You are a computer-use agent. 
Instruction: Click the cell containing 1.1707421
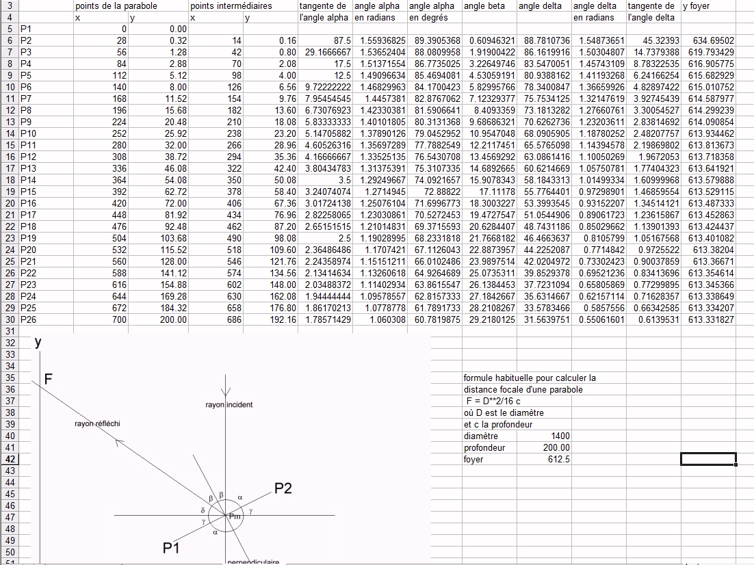coord(380,250)
